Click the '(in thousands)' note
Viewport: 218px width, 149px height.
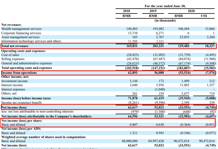165,21
